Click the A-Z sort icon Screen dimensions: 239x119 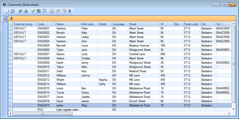[x=39, y=11]
